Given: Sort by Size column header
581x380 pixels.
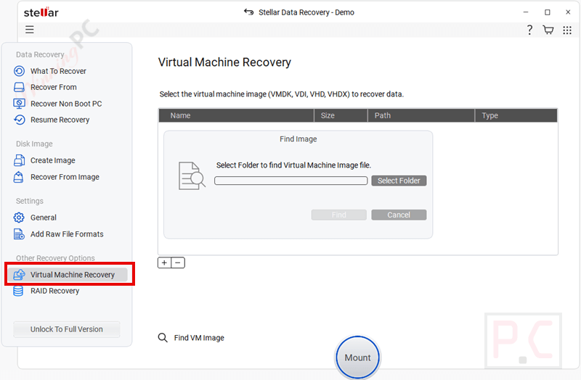Looking at the screenshot, I should pos(341,115).
